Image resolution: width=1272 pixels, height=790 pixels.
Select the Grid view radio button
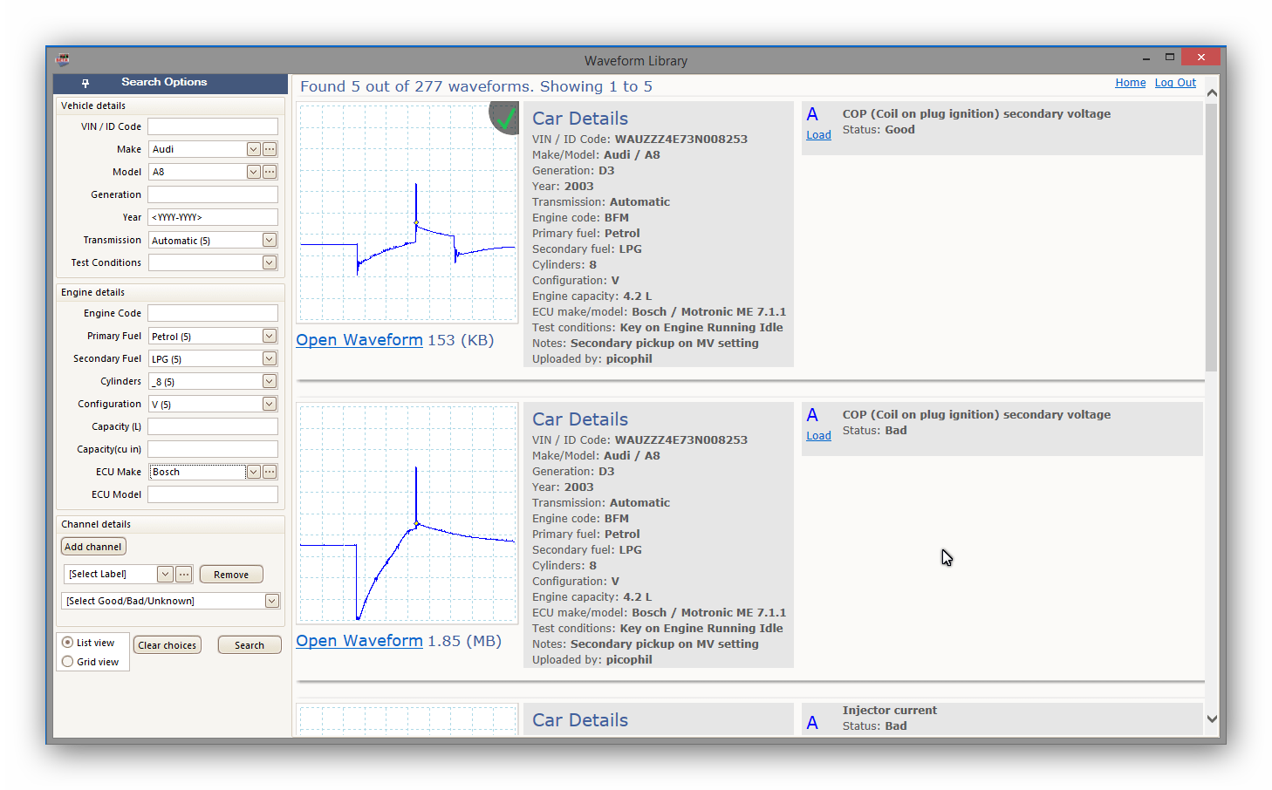click(x=67, y=662)
